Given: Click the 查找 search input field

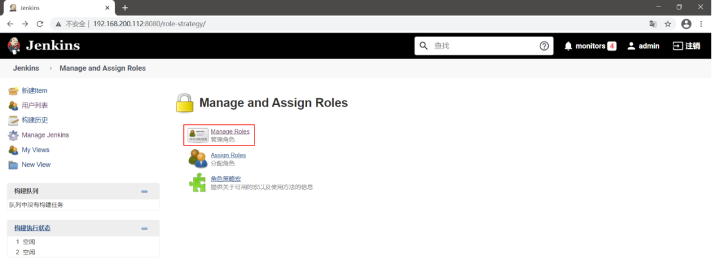Looking at the screenshot, I should click(484, 46).
